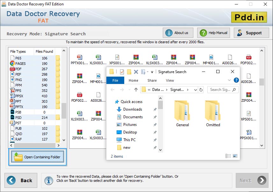Expand the Signat... breadcrumb chevron
The width and height of the screenshot is (273, 192).
point(188,90)
